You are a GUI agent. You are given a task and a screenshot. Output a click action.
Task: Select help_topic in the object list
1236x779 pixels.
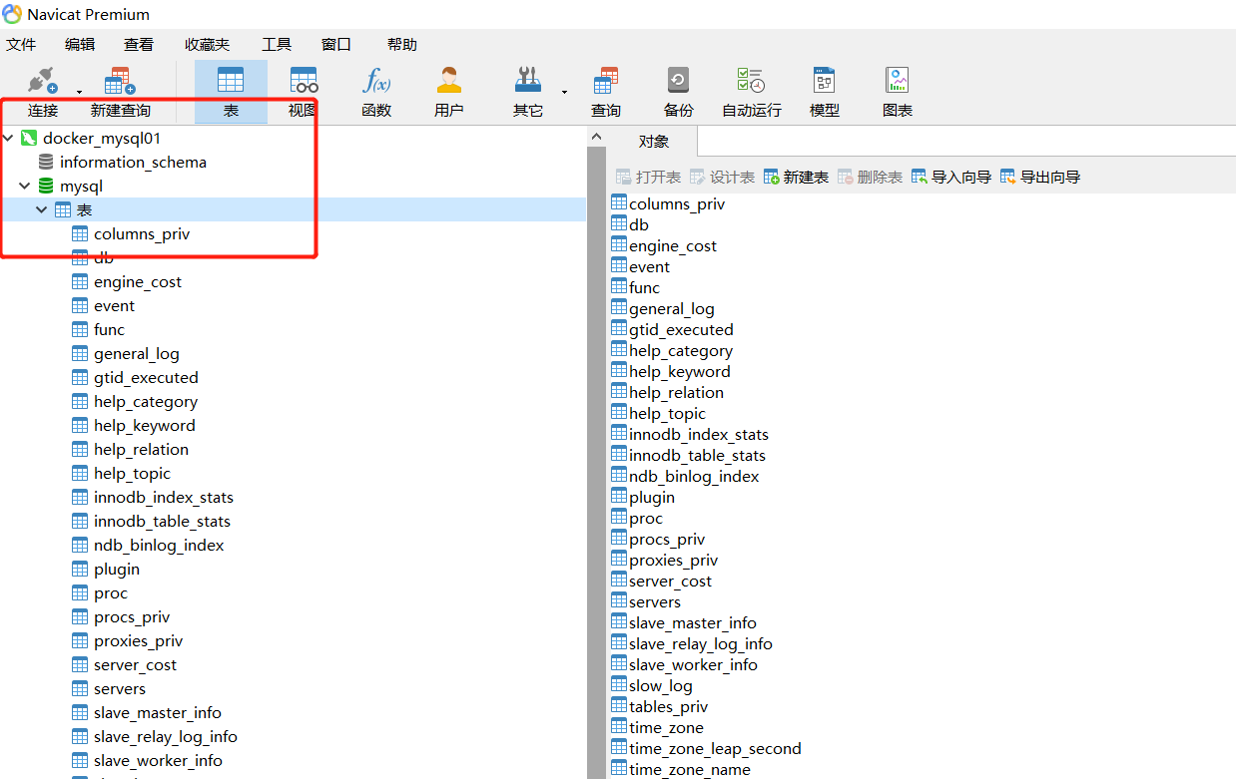[667, 413]
